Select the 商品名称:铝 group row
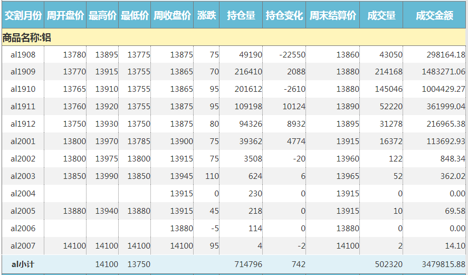 click(27, 37)
